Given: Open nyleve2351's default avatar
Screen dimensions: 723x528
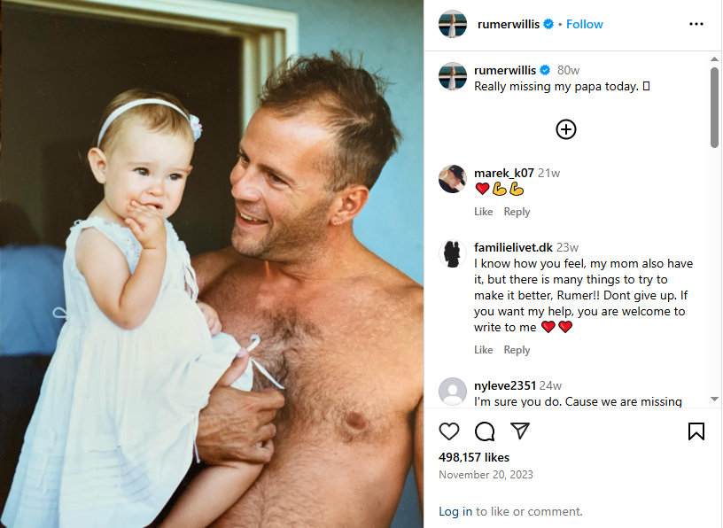Looking at the screenshot, I should (453, 392).
